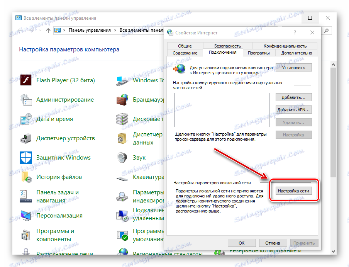Click the Добавить VPN... button
The image size is (349, 267).
293,110
